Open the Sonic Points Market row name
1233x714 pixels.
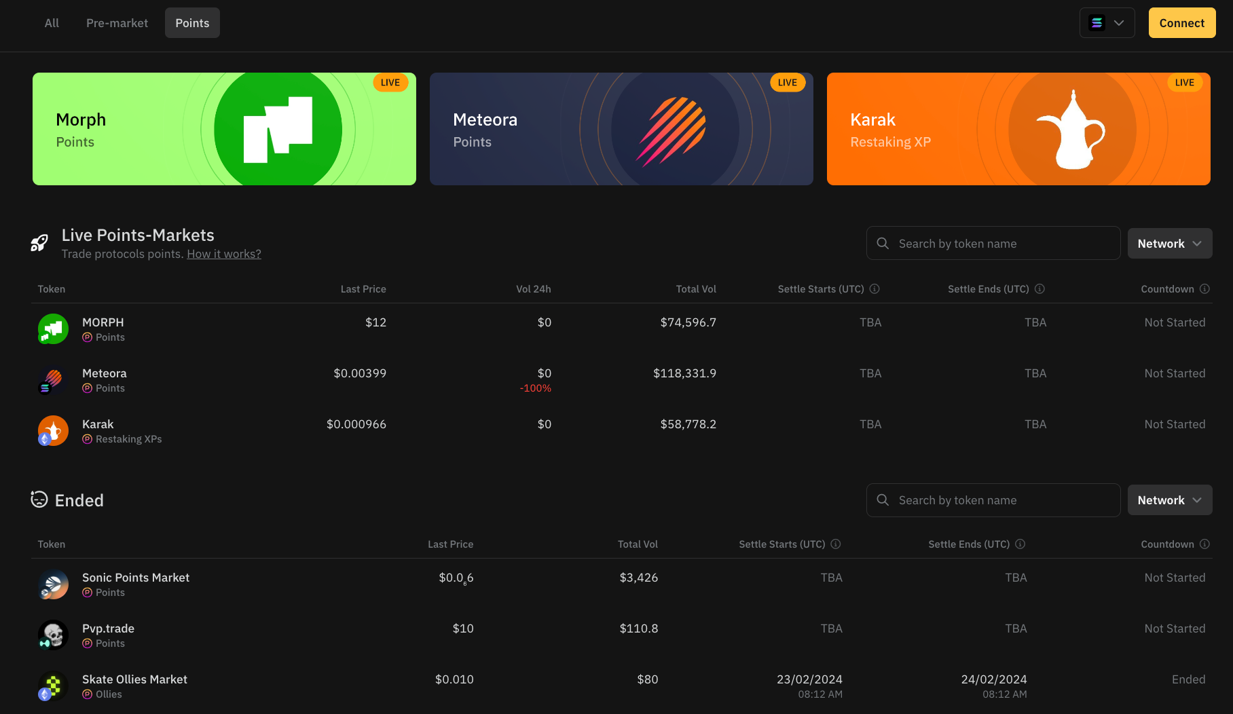pos(136,578)
